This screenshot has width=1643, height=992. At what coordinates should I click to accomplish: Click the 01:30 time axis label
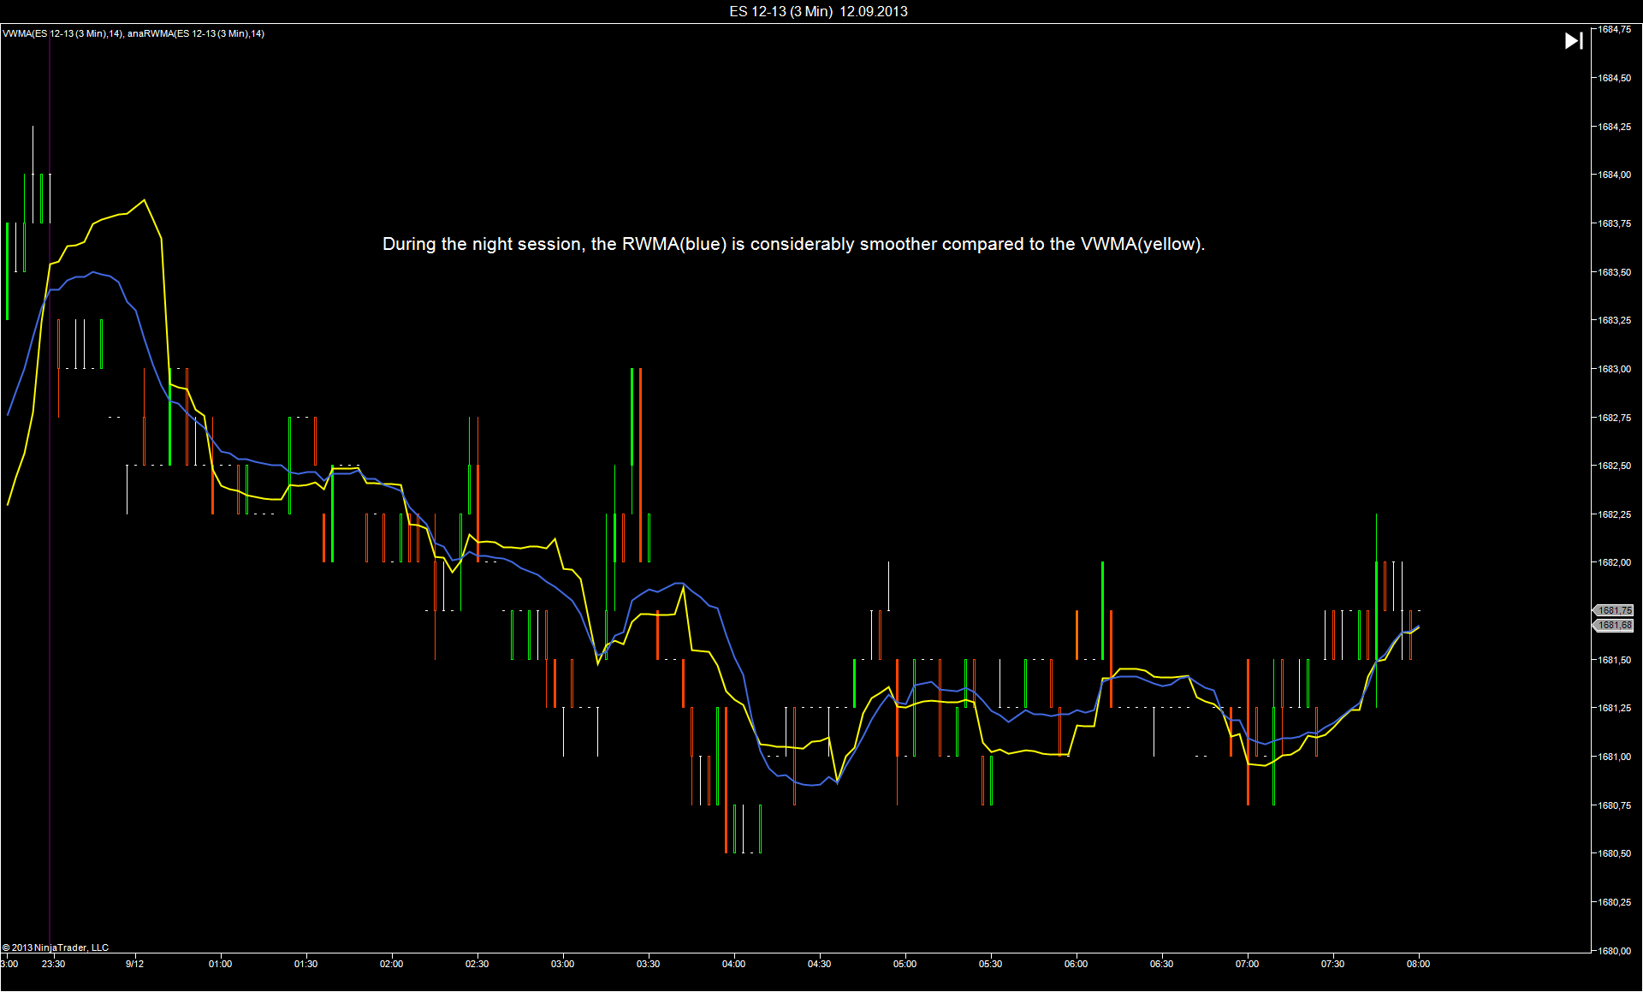point(305,964)
